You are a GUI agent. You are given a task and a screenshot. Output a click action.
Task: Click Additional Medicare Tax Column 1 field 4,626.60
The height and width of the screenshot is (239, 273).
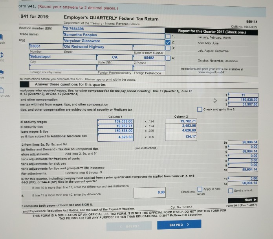point(115,137)
